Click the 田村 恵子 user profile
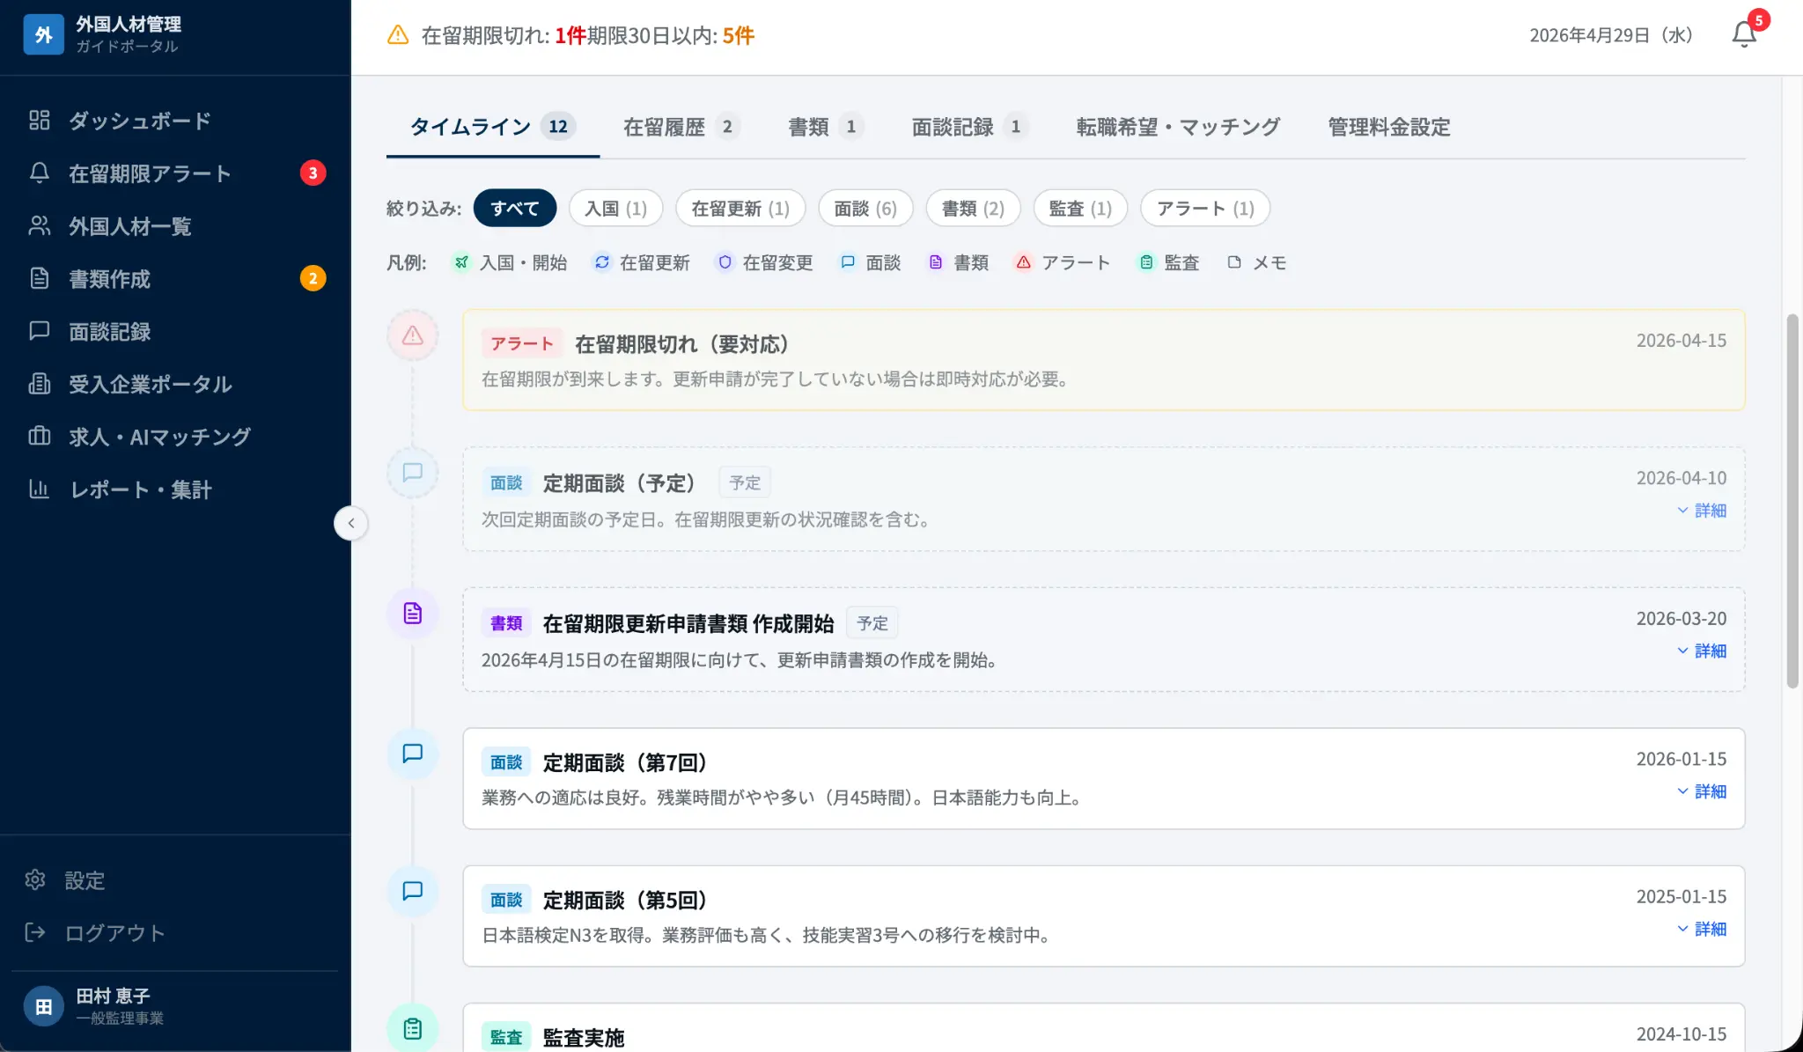This screenshot has width=1803, height=1052. (175, 1006)
